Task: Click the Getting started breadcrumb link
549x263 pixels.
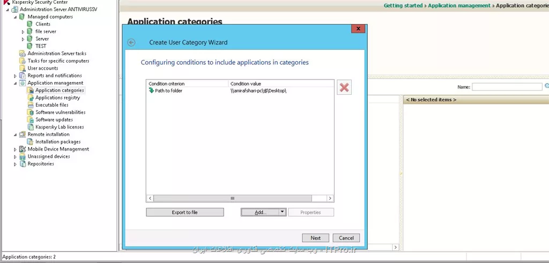Action: 403,5
